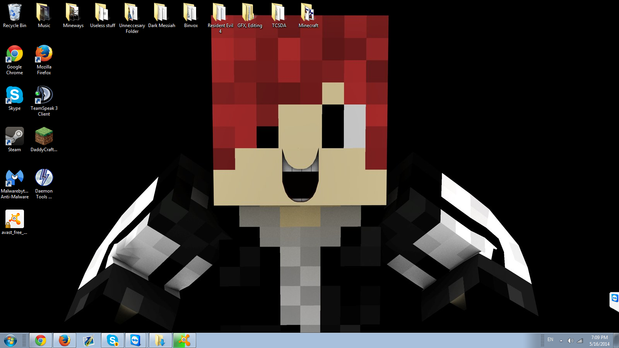The image size is (619, 348).
Task: Select the Mineways folder icon
Action: point(73,15)
